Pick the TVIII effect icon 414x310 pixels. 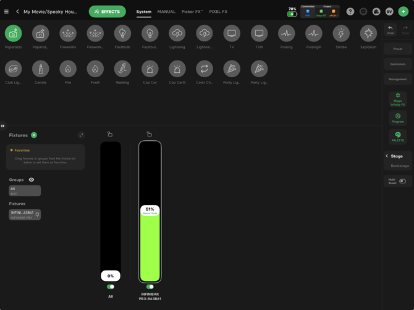click(x=259, y=33)
